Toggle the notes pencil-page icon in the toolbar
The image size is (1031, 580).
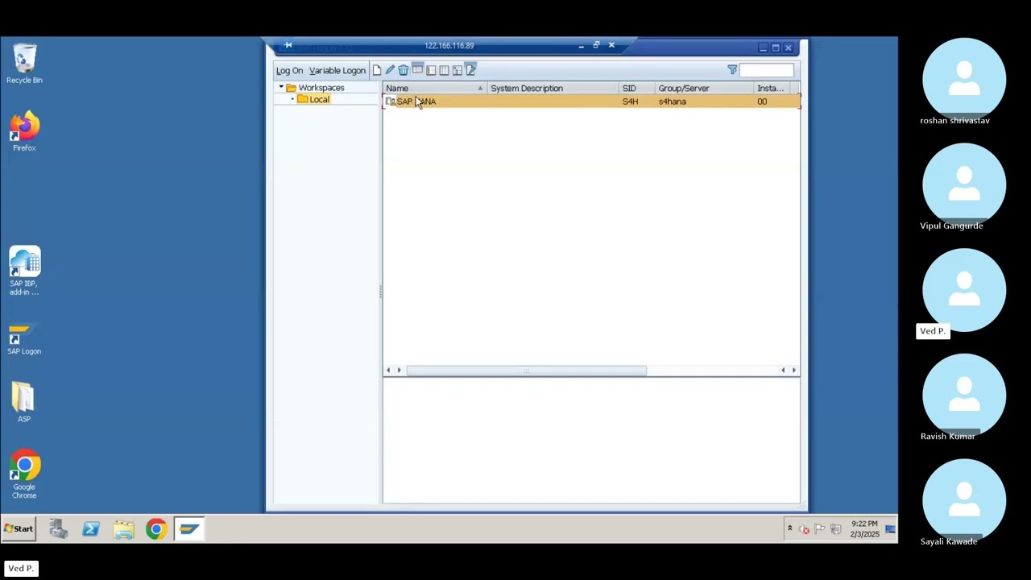click(471, 70)
